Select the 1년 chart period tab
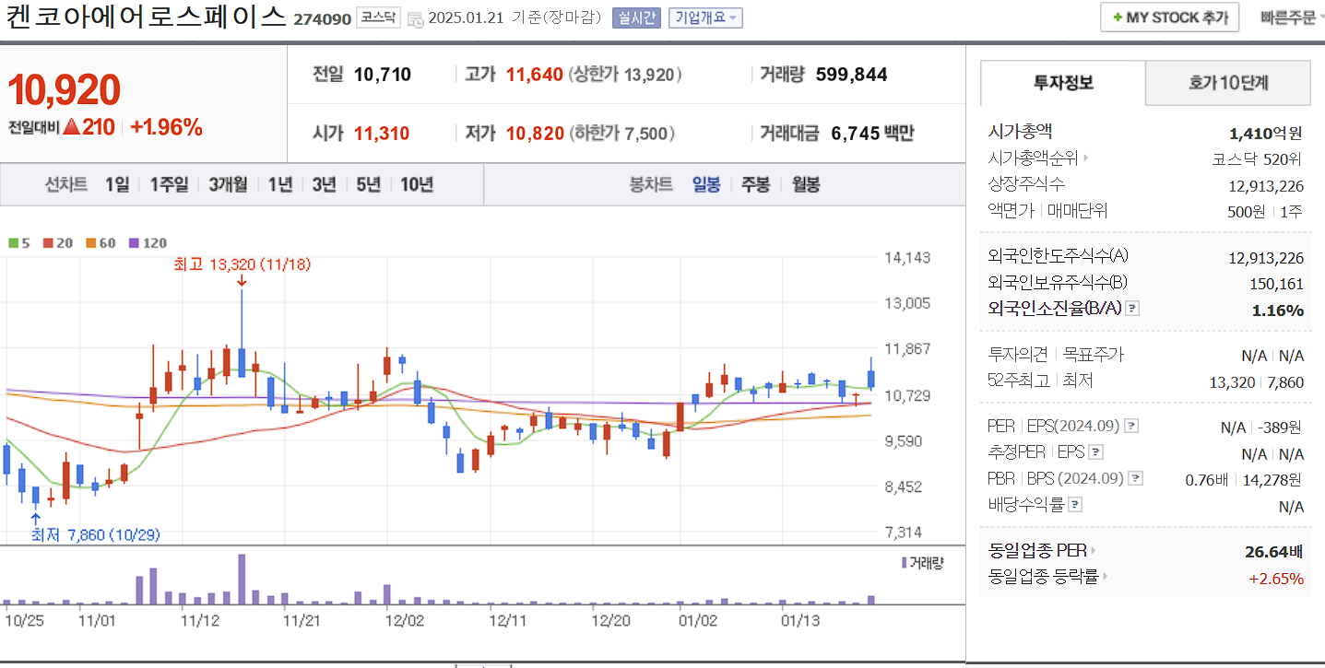Screen dimensions: 1325x668 click(280, 184)
